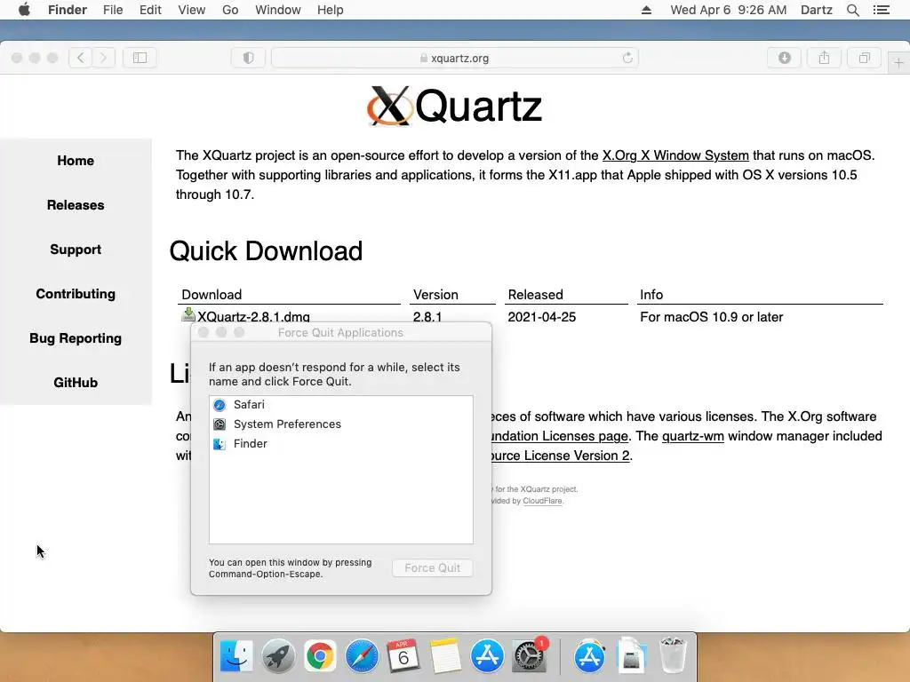Click the xquartz.org address bar
Viewport: 910px width, 682px height.
click(454, 58)
